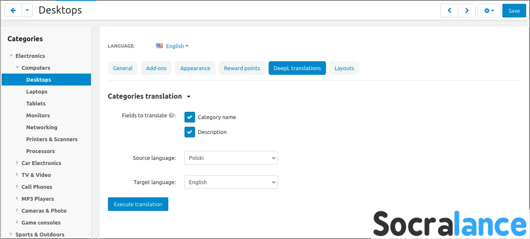This screenshot has width=530, height=239.
Task: Click the help icon beside Fields to translate
Action: click(x=171, y=115)
